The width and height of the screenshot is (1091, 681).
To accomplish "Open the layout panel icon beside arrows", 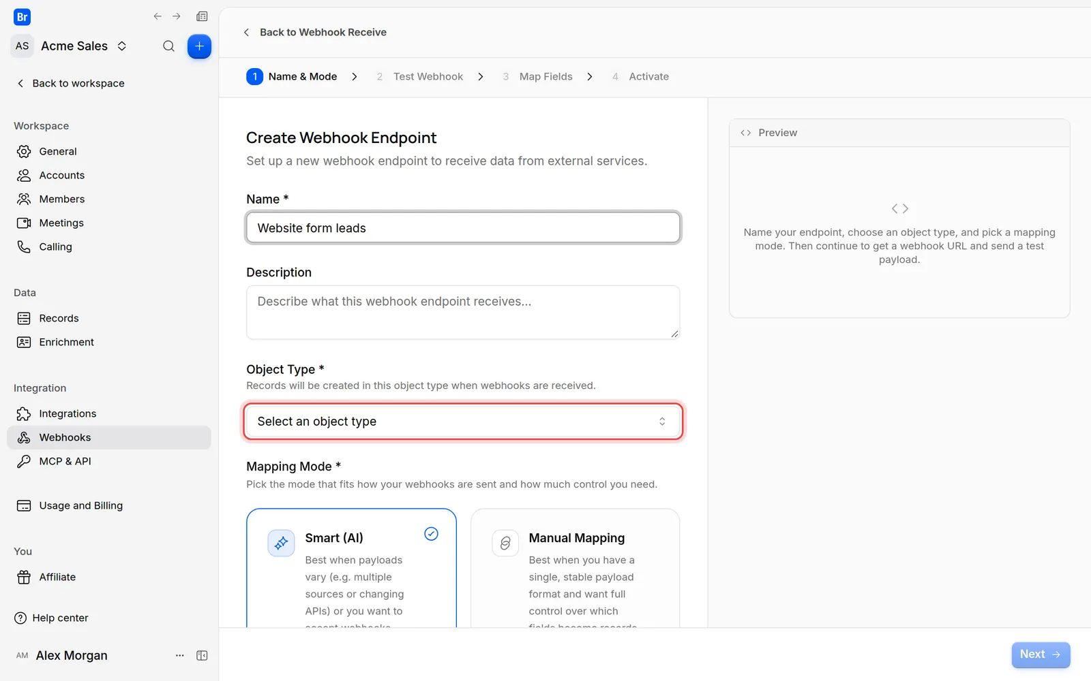I will 202,16.
